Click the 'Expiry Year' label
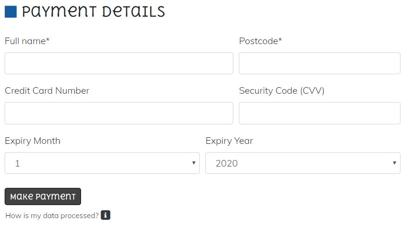The height and width of the screenshot is (225, 407). coord(229,141)
